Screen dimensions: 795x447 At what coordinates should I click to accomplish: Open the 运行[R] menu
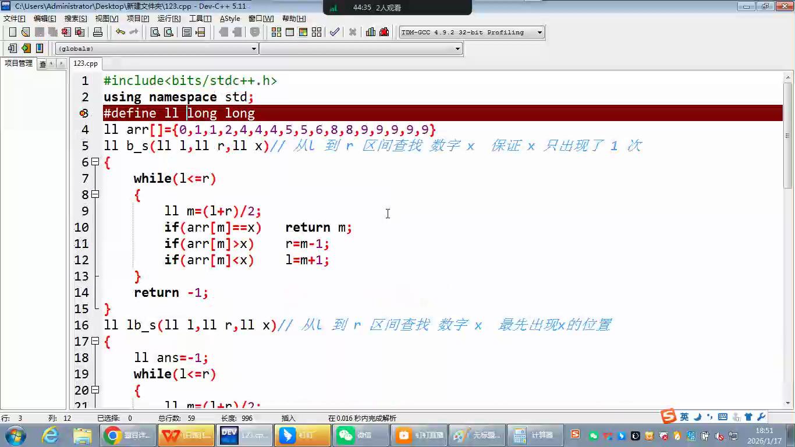click(x=169, y=19)
